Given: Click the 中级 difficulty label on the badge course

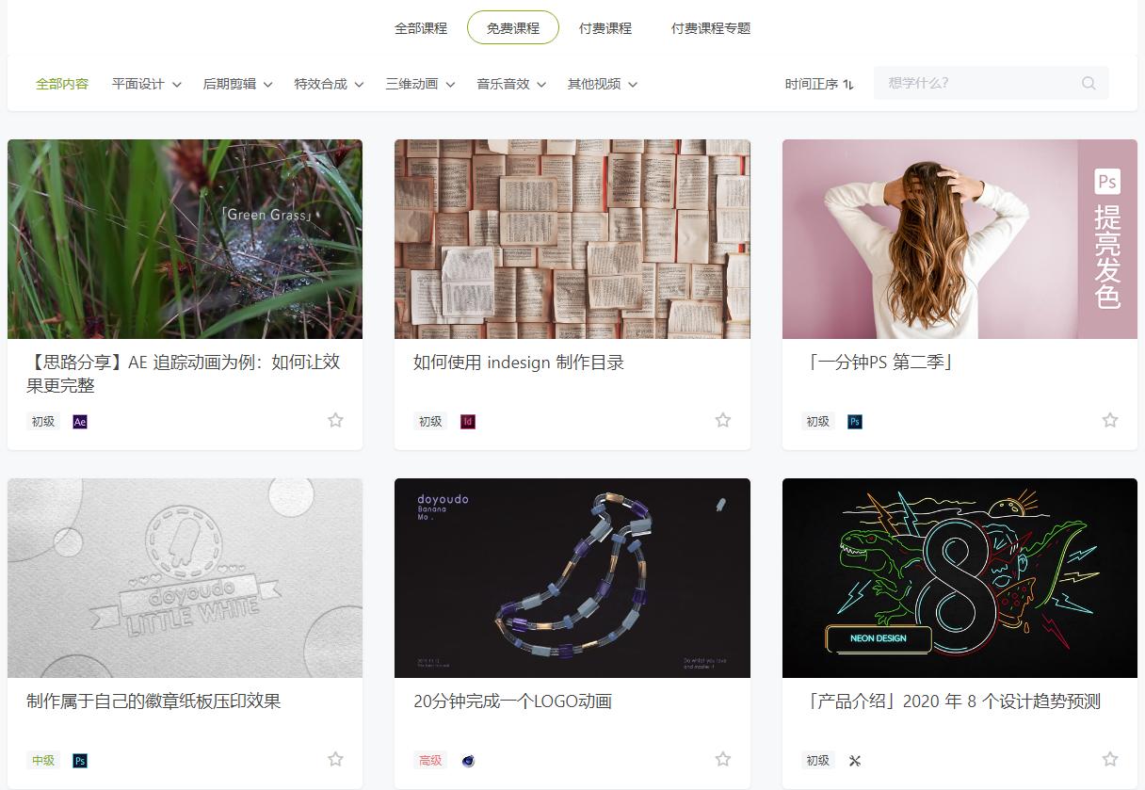Looking at the screenshot, I should point(41,760).
